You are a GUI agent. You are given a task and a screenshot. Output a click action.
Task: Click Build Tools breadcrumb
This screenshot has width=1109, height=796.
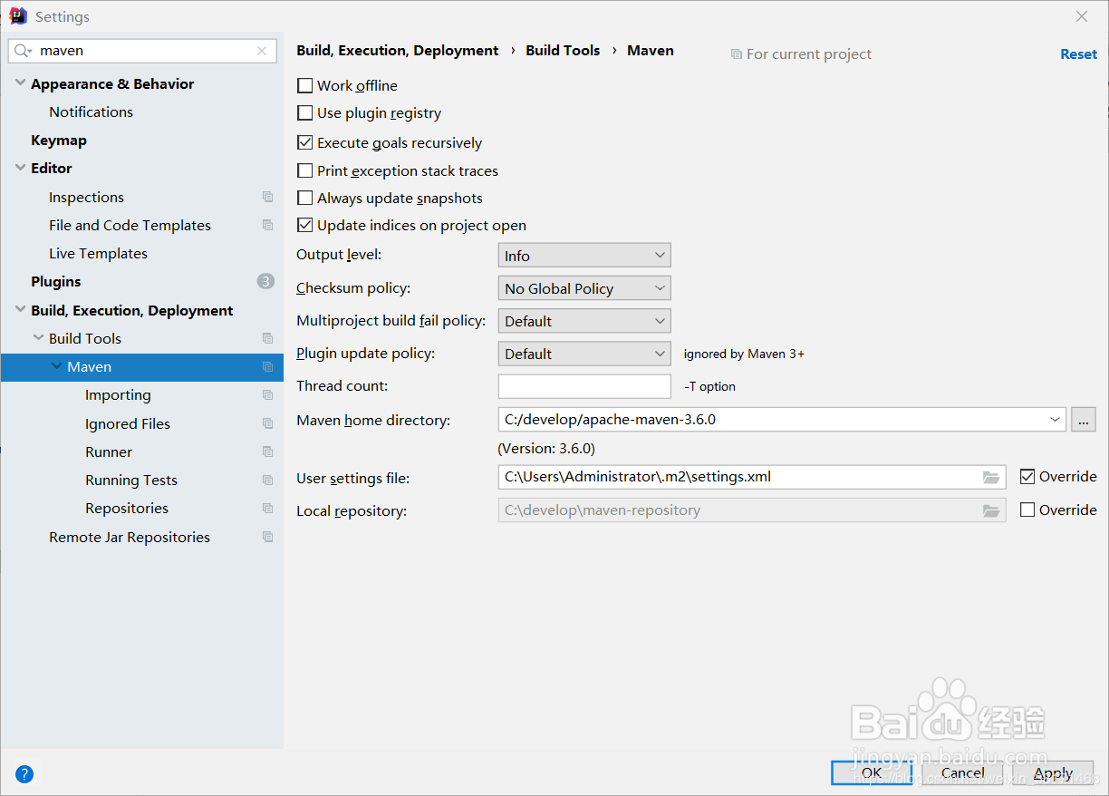[x=563, y=51]
